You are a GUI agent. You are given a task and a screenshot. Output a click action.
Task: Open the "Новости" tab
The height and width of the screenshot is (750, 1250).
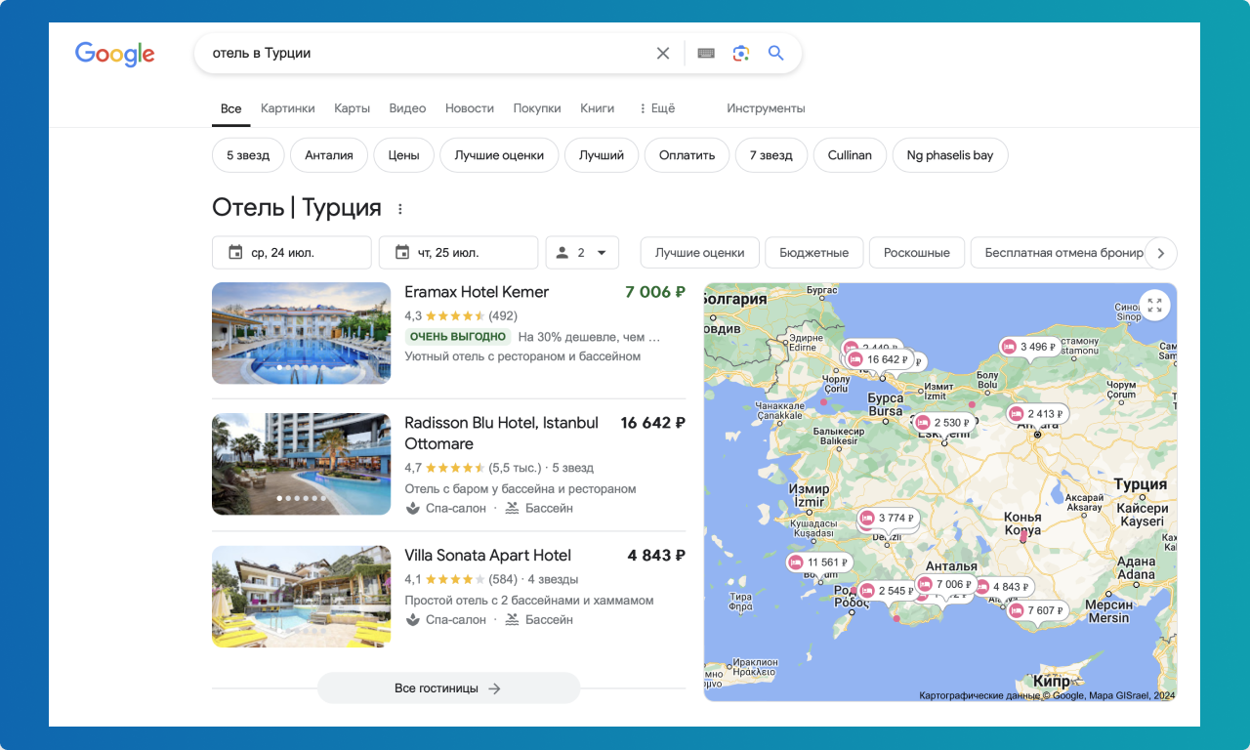pos(469,107)
